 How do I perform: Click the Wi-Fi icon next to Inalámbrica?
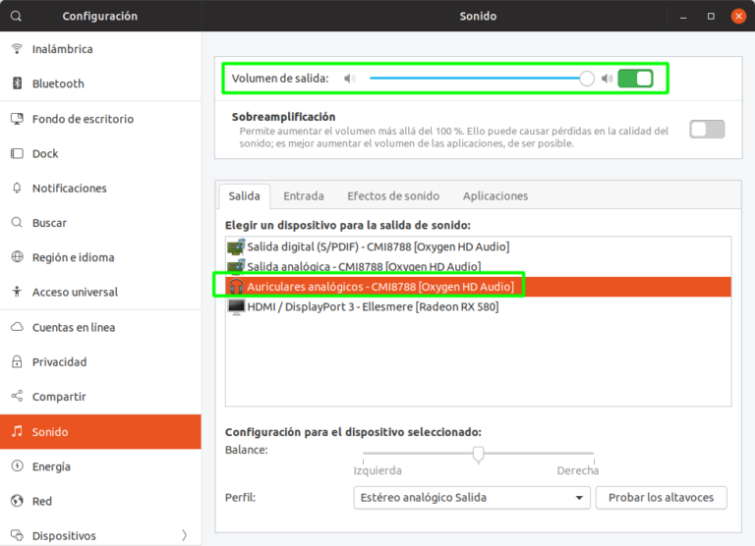pyautogui.click(x=17, y=48)
